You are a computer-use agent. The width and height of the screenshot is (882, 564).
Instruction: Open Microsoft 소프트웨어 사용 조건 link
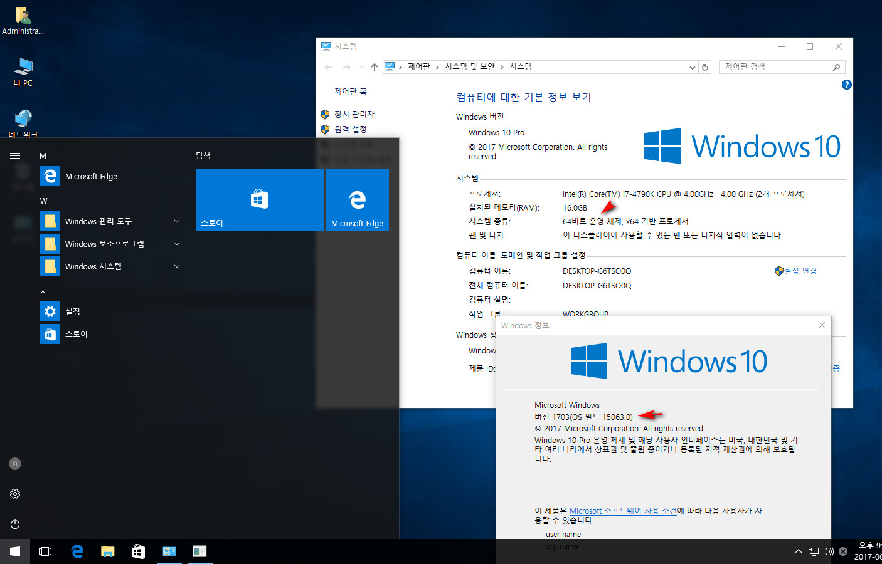pyautogui.click(x=623, y=511)
